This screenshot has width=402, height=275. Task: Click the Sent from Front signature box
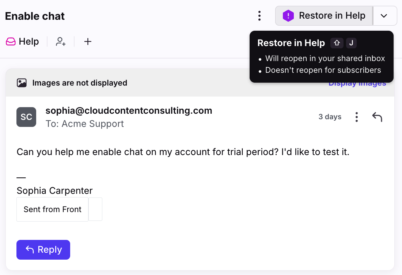[53, 209]
